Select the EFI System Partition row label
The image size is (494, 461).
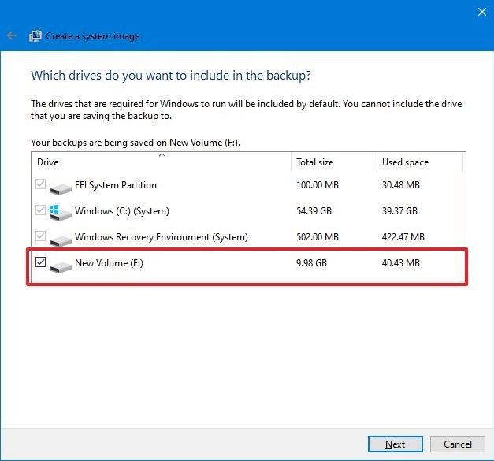coord(116,185)
